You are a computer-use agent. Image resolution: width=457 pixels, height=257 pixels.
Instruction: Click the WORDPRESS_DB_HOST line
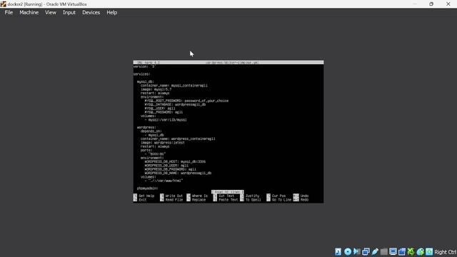[175, 161]
